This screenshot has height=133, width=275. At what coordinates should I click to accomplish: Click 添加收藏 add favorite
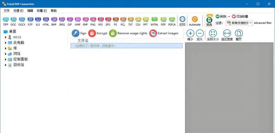pyautogui.click(x=240, y=16)
